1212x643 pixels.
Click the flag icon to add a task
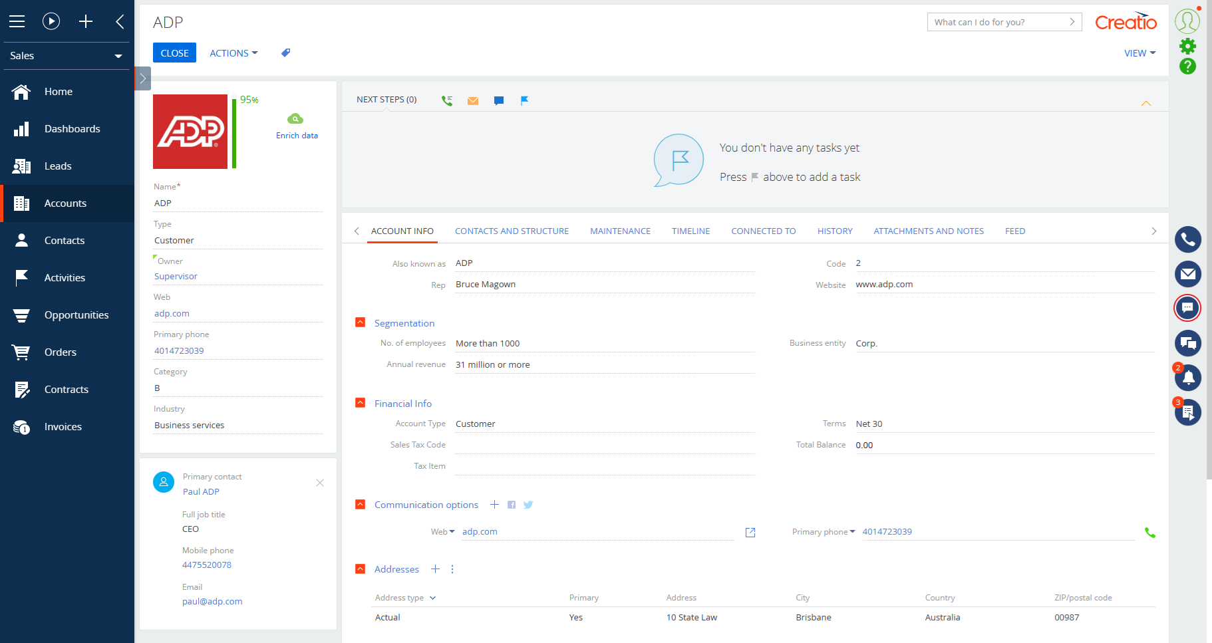(525, 100)
